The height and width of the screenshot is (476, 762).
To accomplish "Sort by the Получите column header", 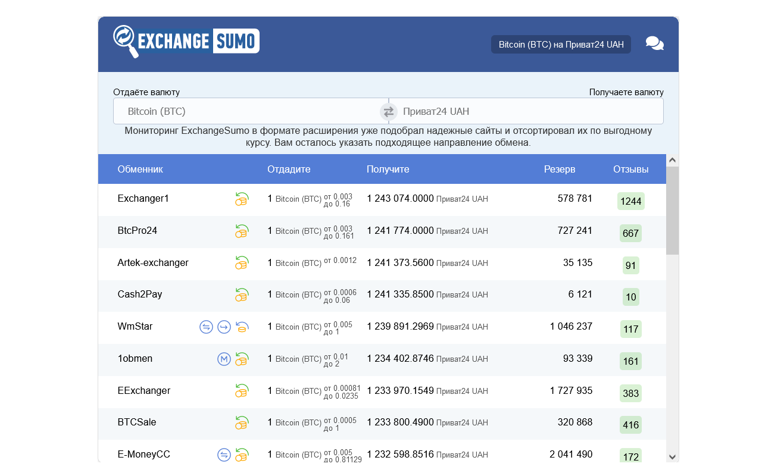I will (388, 170).
